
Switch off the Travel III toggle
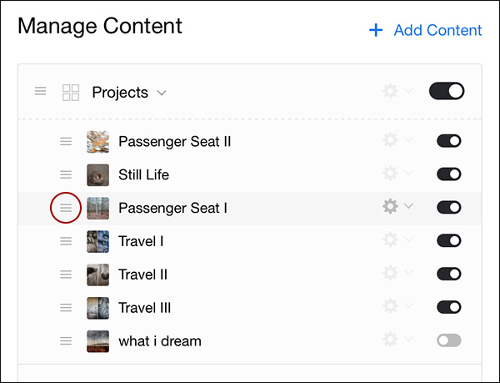click(x=448, y=307)
